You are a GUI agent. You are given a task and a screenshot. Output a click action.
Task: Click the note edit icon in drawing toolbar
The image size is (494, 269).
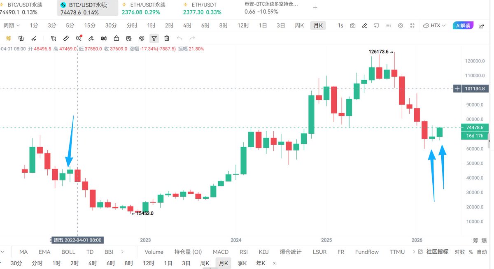coord(129,38)
